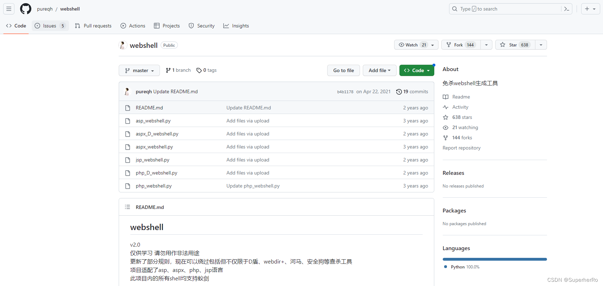
Task: Switch to the Security tab
Action: (x=202, y=26)
